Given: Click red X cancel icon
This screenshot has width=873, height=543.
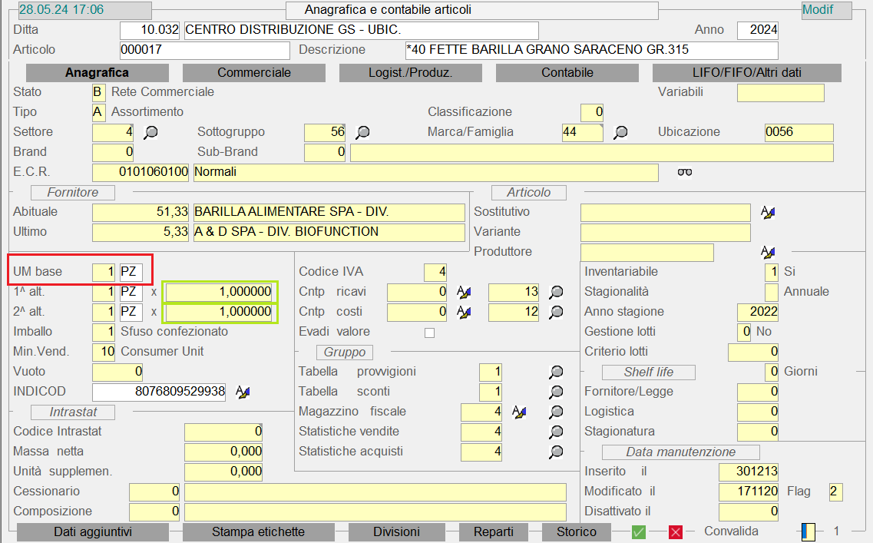Looking at the screenshot, I should point(676,531).
